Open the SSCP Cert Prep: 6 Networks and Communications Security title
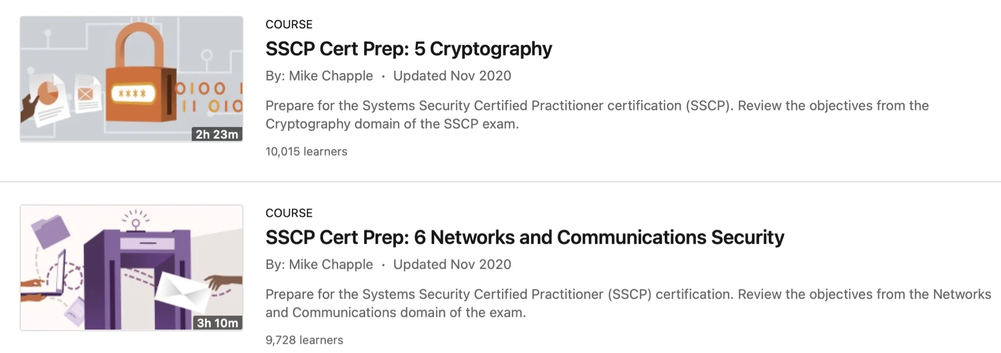The image size is (1001, 353). point(525,237)
